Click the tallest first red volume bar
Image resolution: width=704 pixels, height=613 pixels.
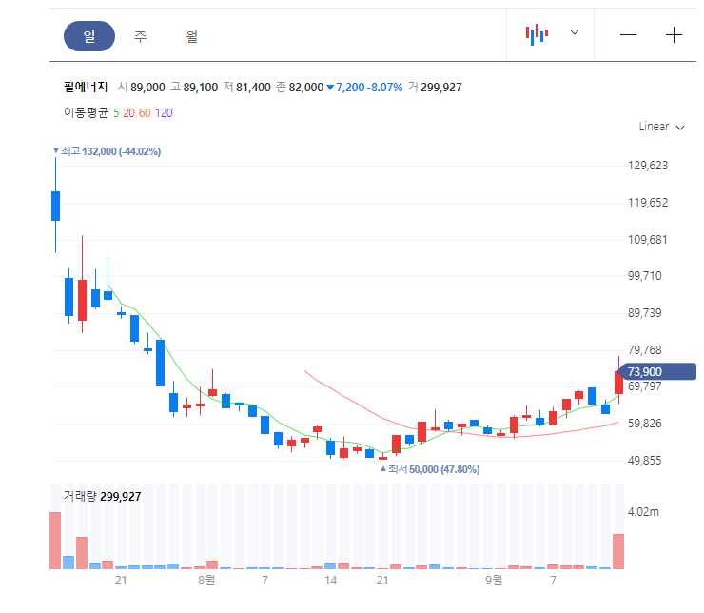tap(55, 541)
